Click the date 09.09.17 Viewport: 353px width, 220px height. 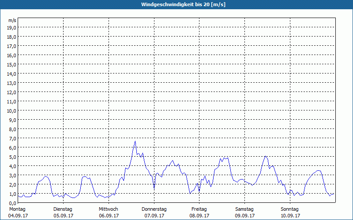pos(245,216)
